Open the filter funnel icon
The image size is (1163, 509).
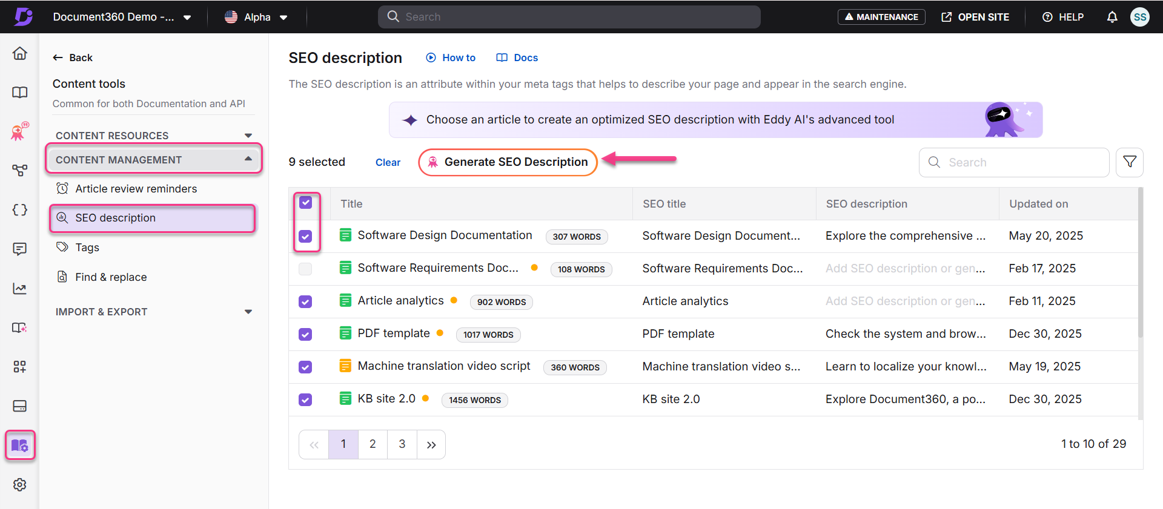(x=1130, y=162)
